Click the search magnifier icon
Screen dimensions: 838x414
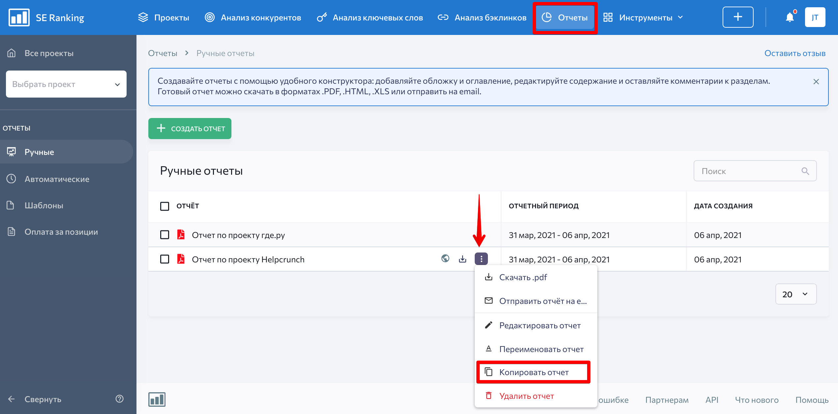pos(805,171)
